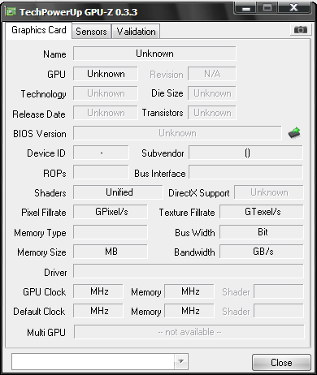Click the Revision field showing N/A

212,74
